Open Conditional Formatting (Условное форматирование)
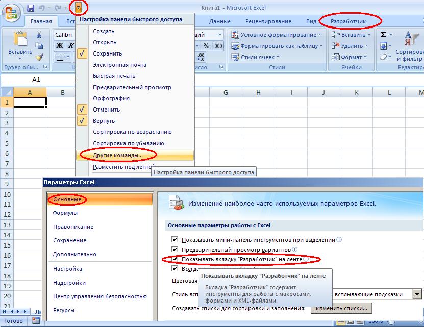424x327 pixels. (277, 35)
